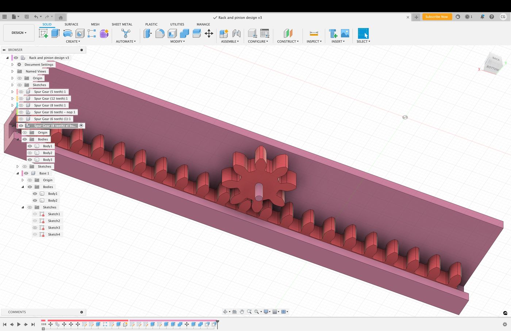The height and width of the screenshot is (331, 511).
Task: Play the design timeline
Action: tap(19, 324)
